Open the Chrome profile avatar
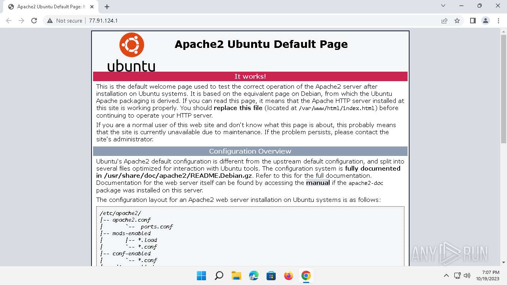507x285 pixels. [485, 21]
